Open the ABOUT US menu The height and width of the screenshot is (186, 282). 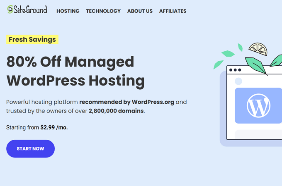coord(140,11)
